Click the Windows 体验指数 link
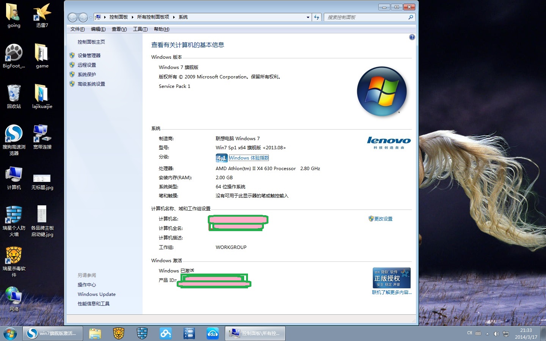 [x=249, y=158]
